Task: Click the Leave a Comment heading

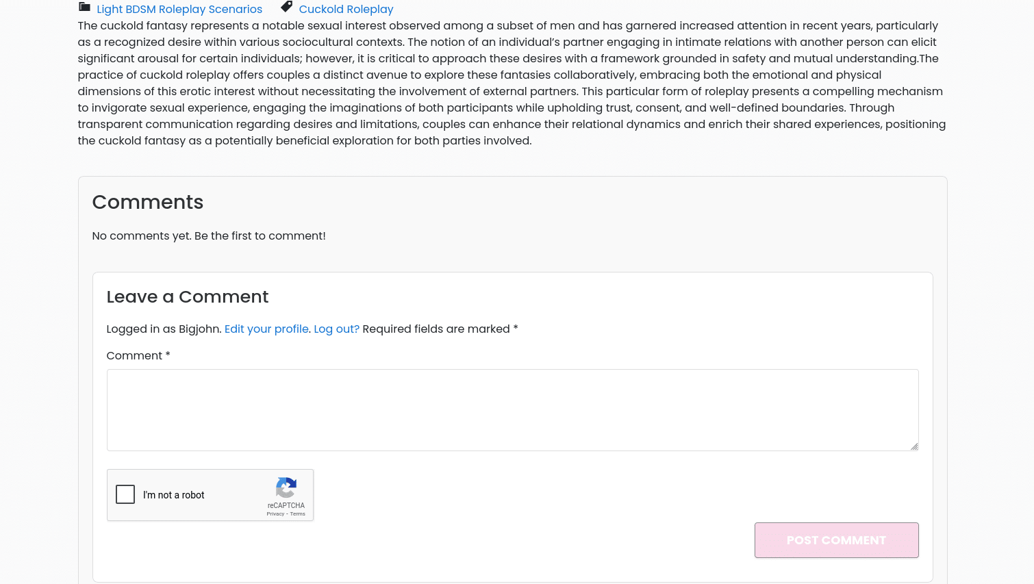Action: [188, 296]
